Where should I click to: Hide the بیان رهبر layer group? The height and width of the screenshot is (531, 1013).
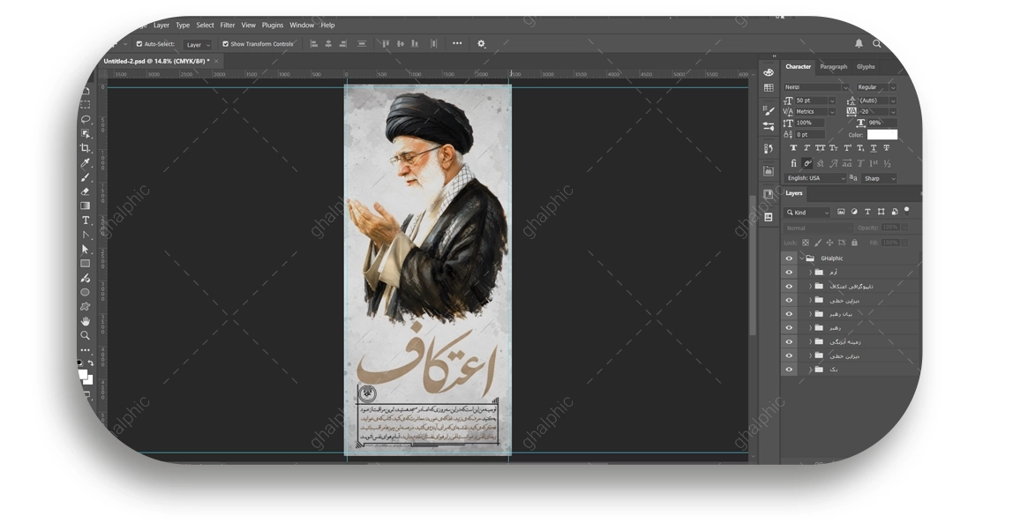pyautogui.click(x=789, y=314)
